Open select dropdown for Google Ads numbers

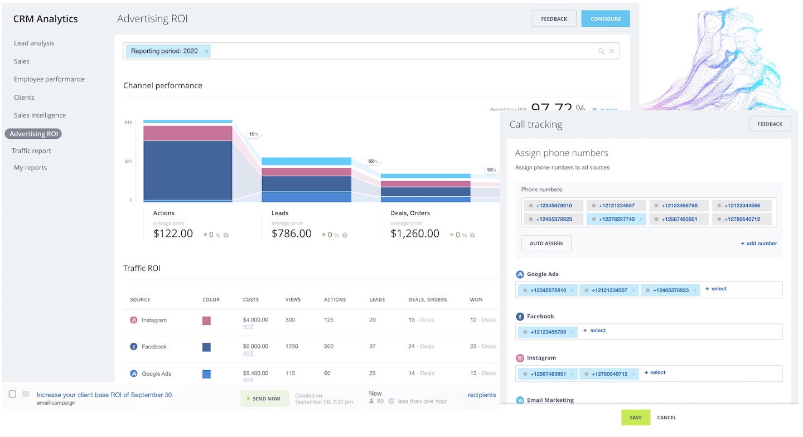tap(716, 289)
